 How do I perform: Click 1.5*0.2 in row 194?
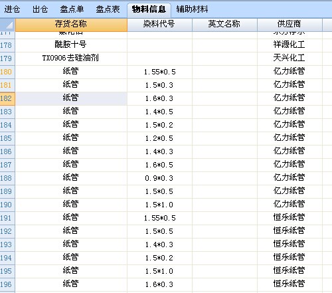(159, 258)
